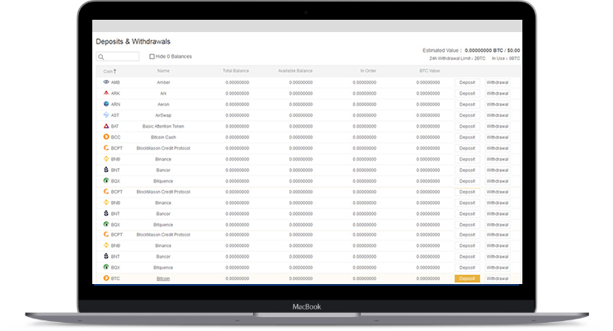Click the 'BTC' ticker text
This screenshot has height=331, width=613.
115,278
